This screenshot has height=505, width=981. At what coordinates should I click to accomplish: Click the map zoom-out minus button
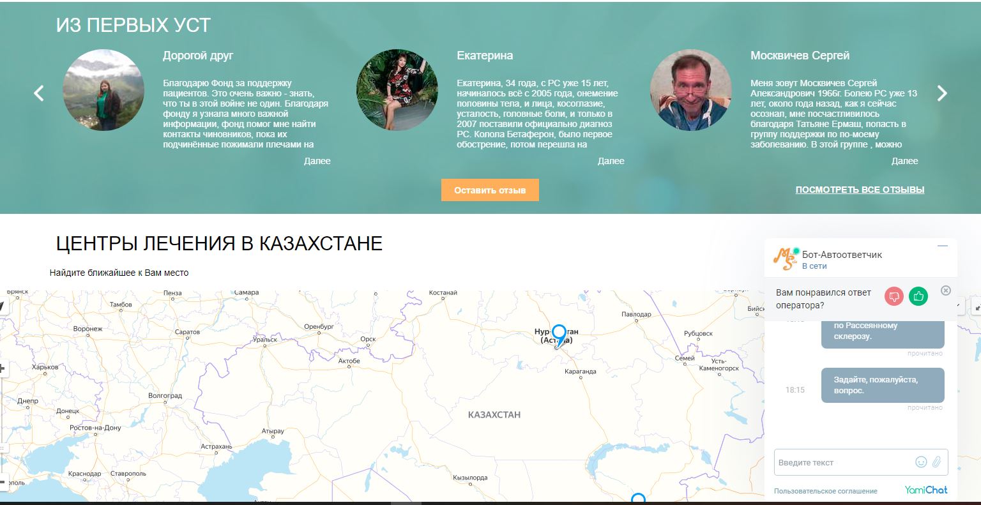point(3,482)
